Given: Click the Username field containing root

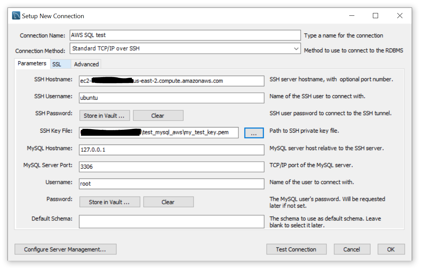Looking at the screenshot, I should [172, 184].
